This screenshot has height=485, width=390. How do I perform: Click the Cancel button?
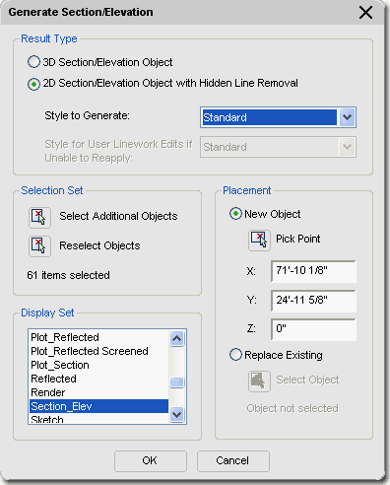click(233, 460)
